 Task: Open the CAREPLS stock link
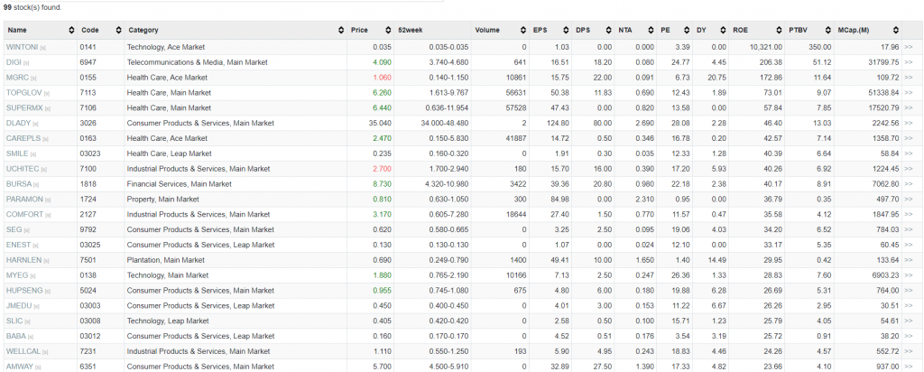23,138
